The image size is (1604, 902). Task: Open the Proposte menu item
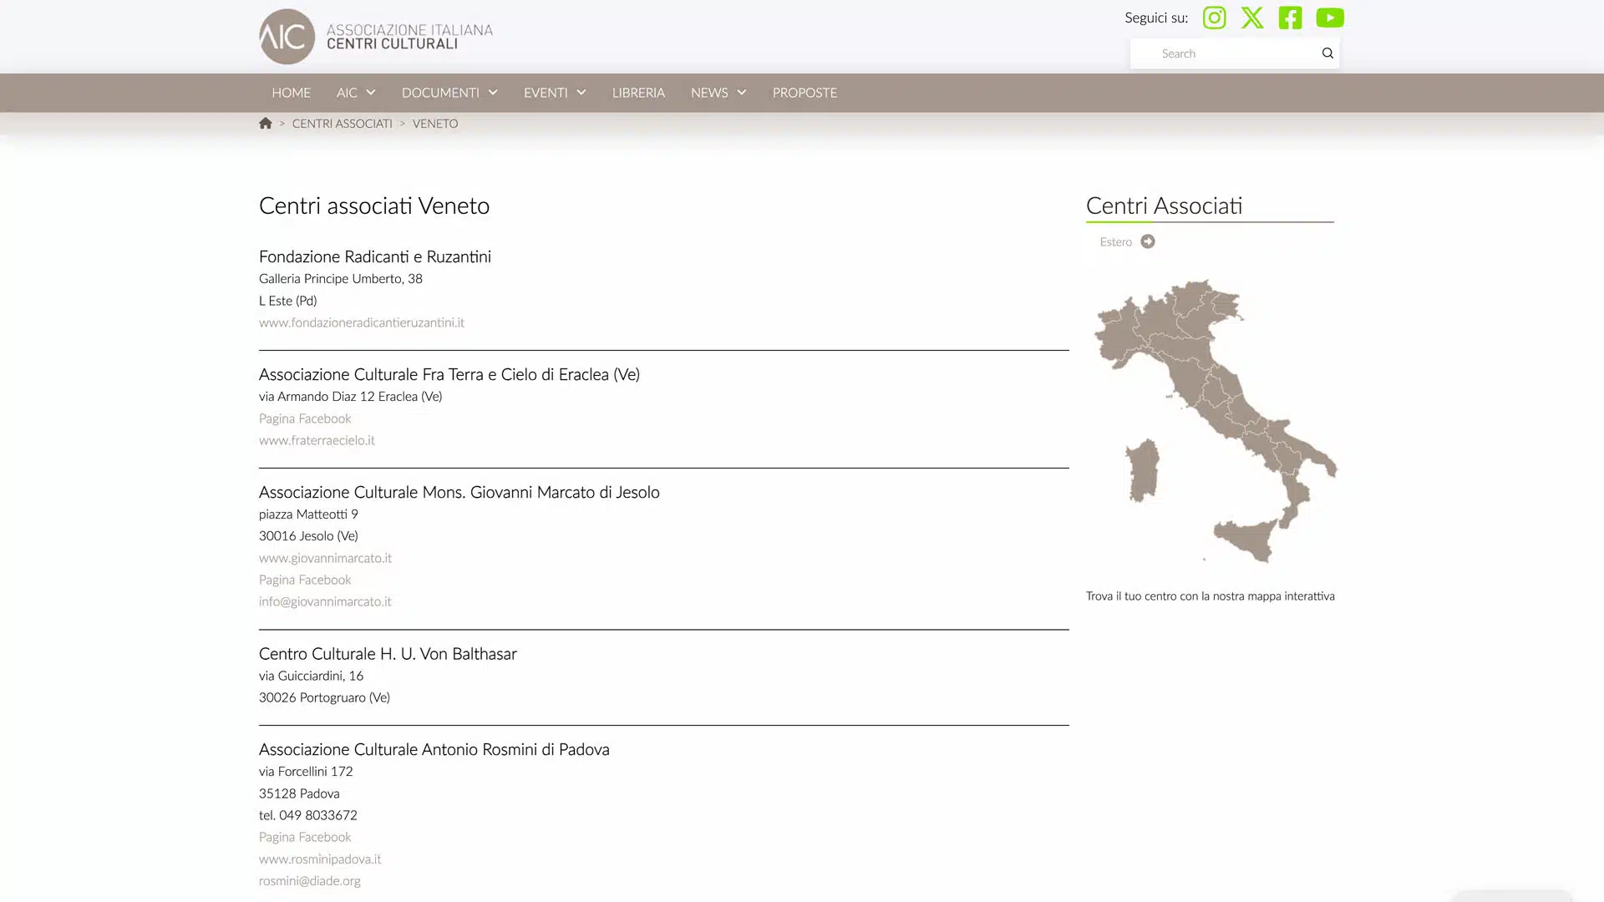805,93
